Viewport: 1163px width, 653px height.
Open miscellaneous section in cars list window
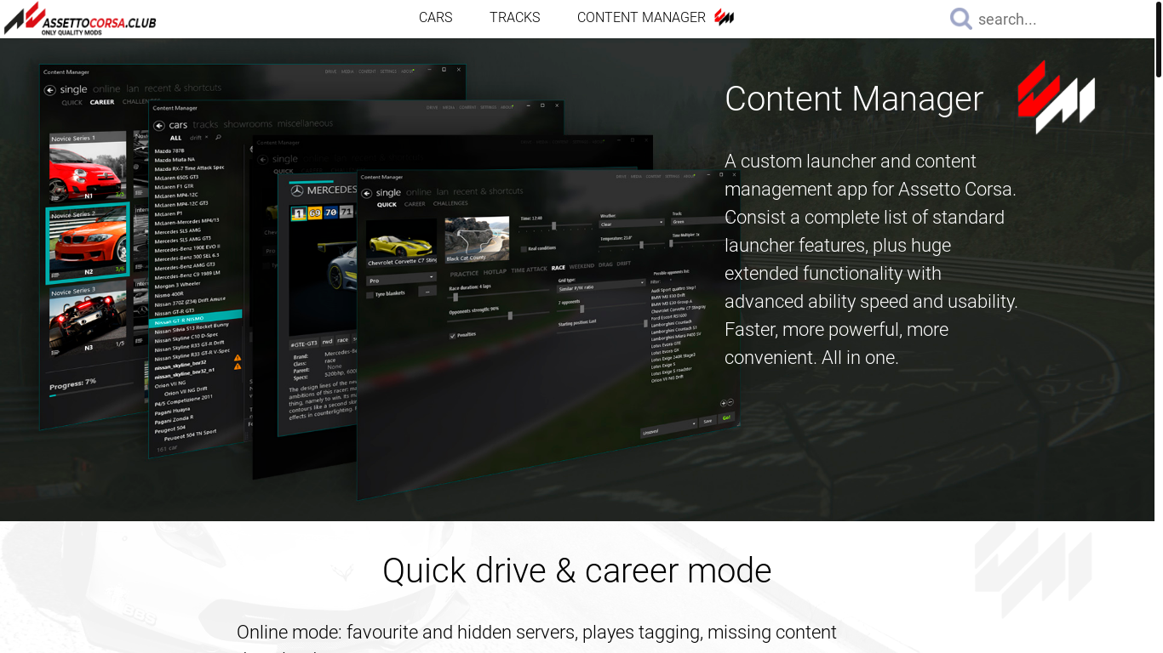(x=305, y=123)
